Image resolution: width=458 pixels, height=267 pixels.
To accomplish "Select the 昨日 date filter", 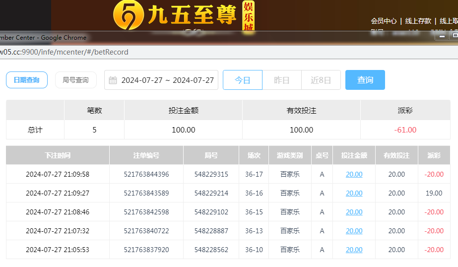I will pyautogui.click(x=281, y=80).
